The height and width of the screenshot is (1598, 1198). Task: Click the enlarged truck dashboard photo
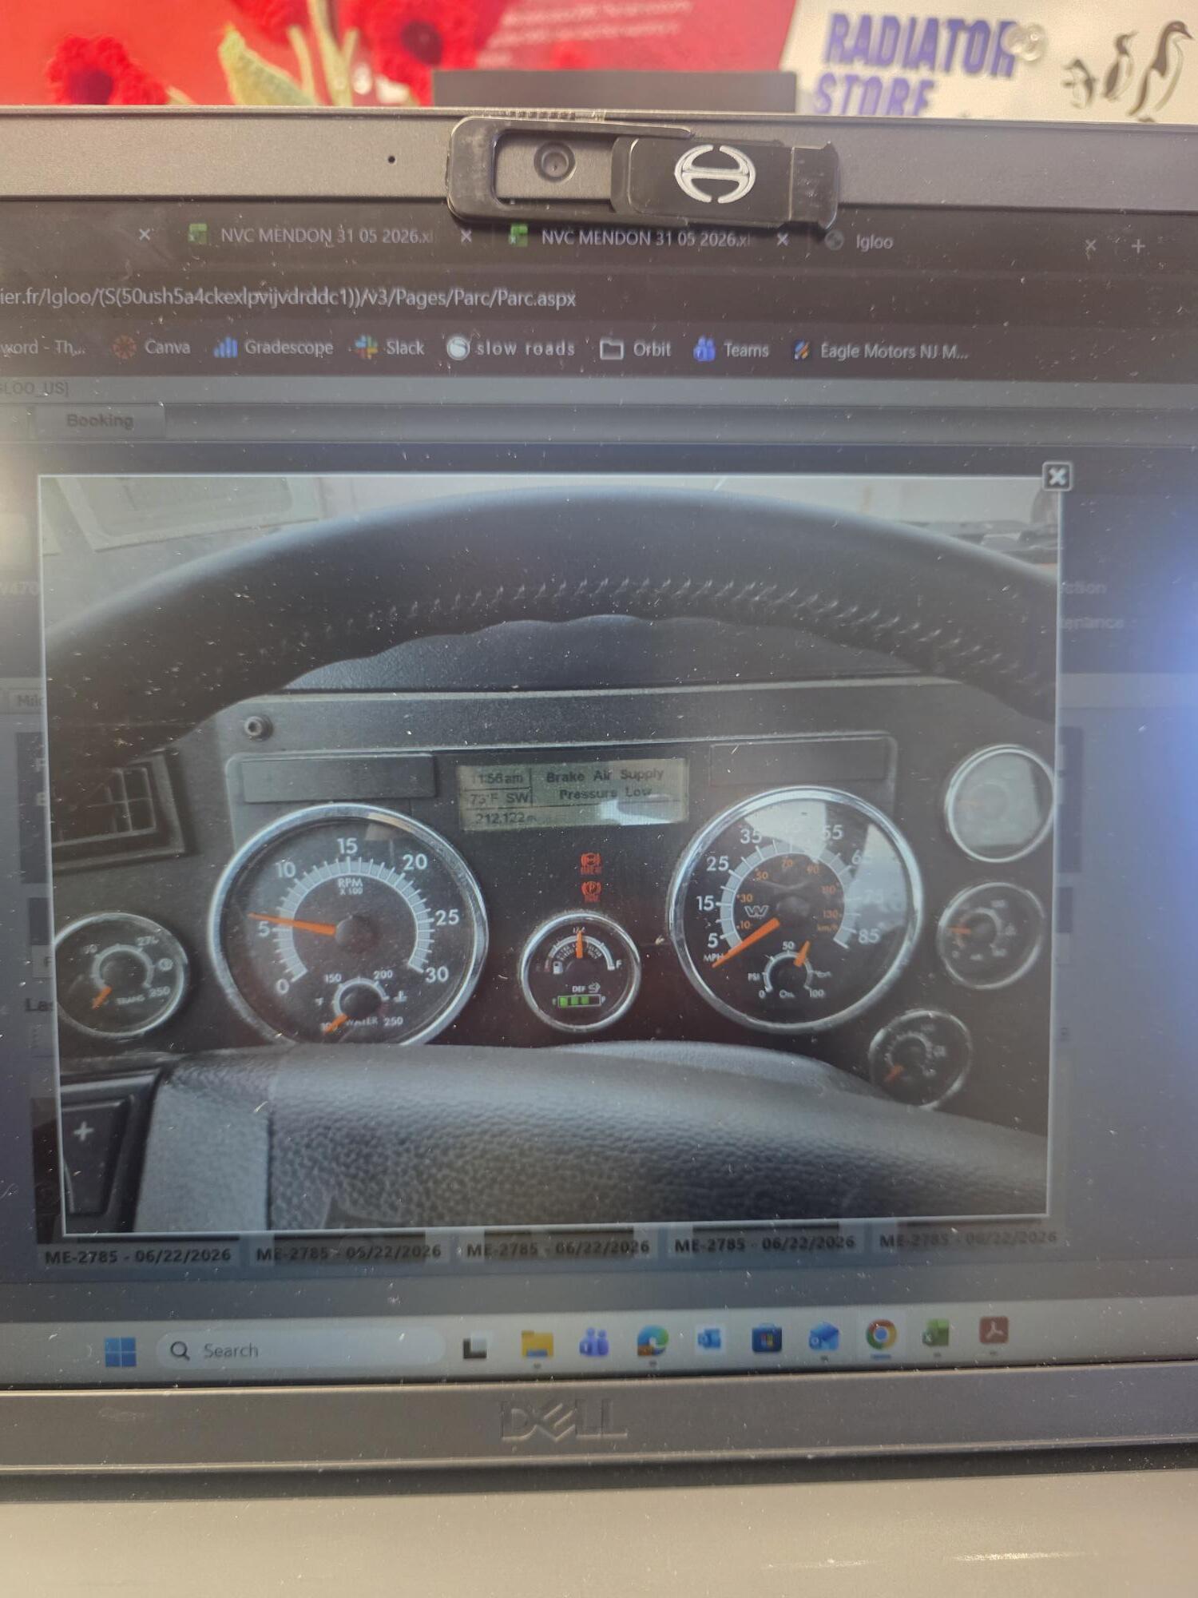click(x=551, y=853)
